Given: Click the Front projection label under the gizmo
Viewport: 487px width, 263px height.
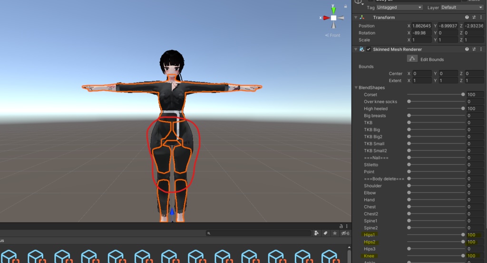Looking at the screenshot, I should click(x=332, y=35).
